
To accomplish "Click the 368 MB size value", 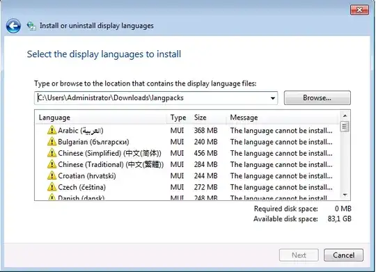I will click(x=205, y=130).
